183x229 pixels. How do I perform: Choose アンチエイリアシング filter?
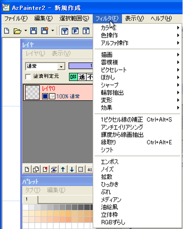click(x=137, y=127)
